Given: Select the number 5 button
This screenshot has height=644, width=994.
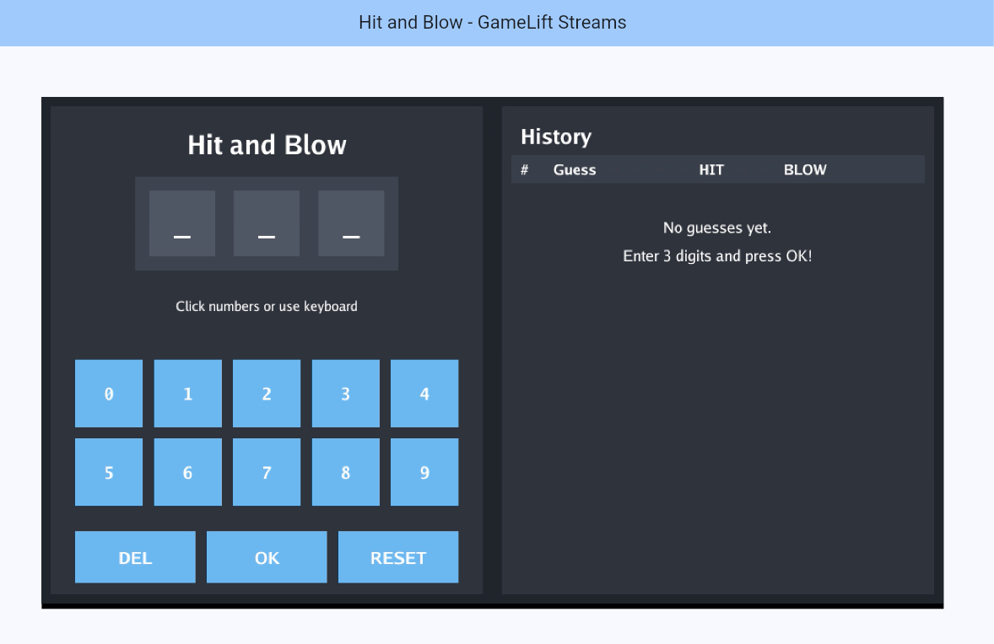Looking at the screenshot, I should click(x=108, y=472).
